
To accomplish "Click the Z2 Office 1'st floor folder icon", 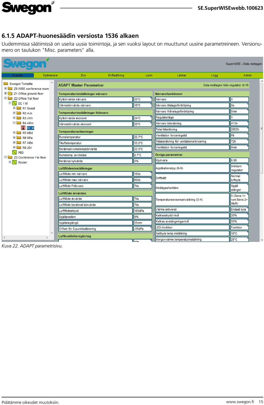I will tap(10, 98).
